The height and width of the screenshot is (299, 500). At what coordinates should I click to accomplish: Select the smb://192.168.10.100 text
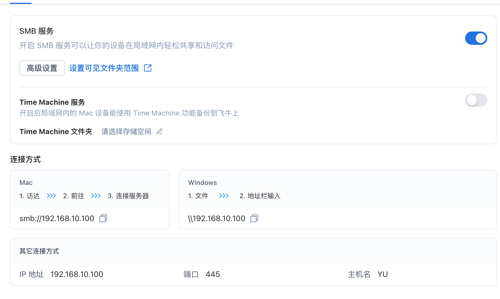coord(57,219)
